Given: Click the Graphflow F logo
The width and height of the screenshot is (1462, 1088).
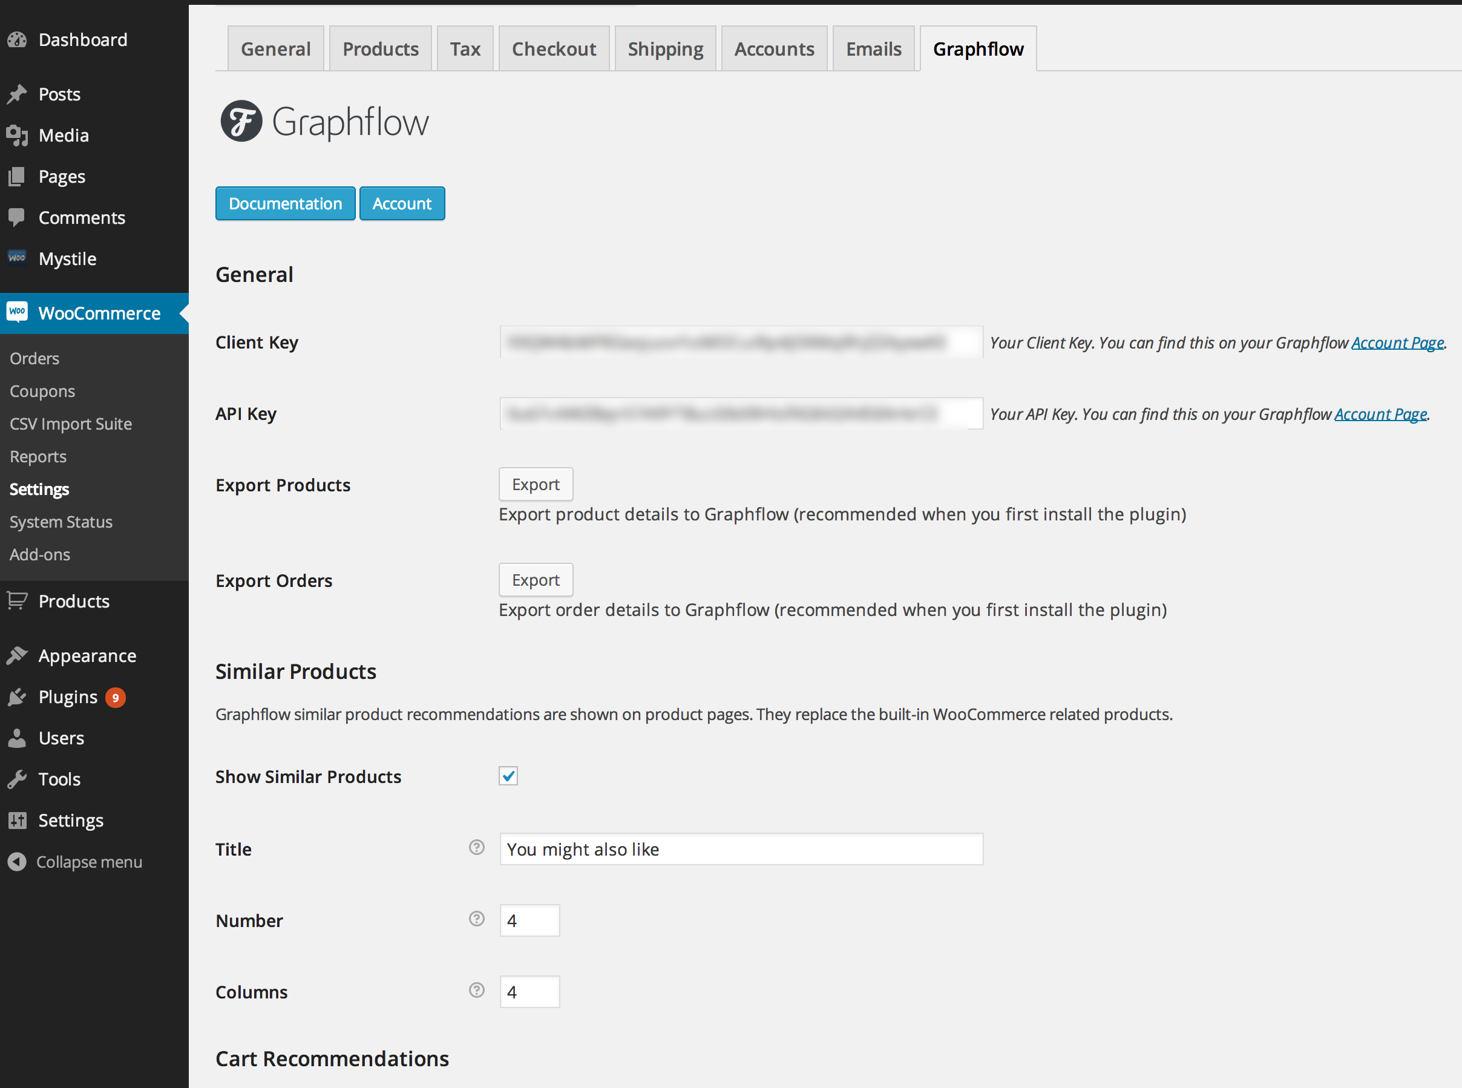Looking at the screenshot, I should pyautogui.click(x=241, y=121).
